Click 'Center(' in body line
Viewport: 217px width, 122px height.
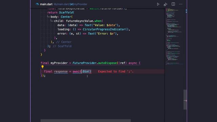[66, 17]
